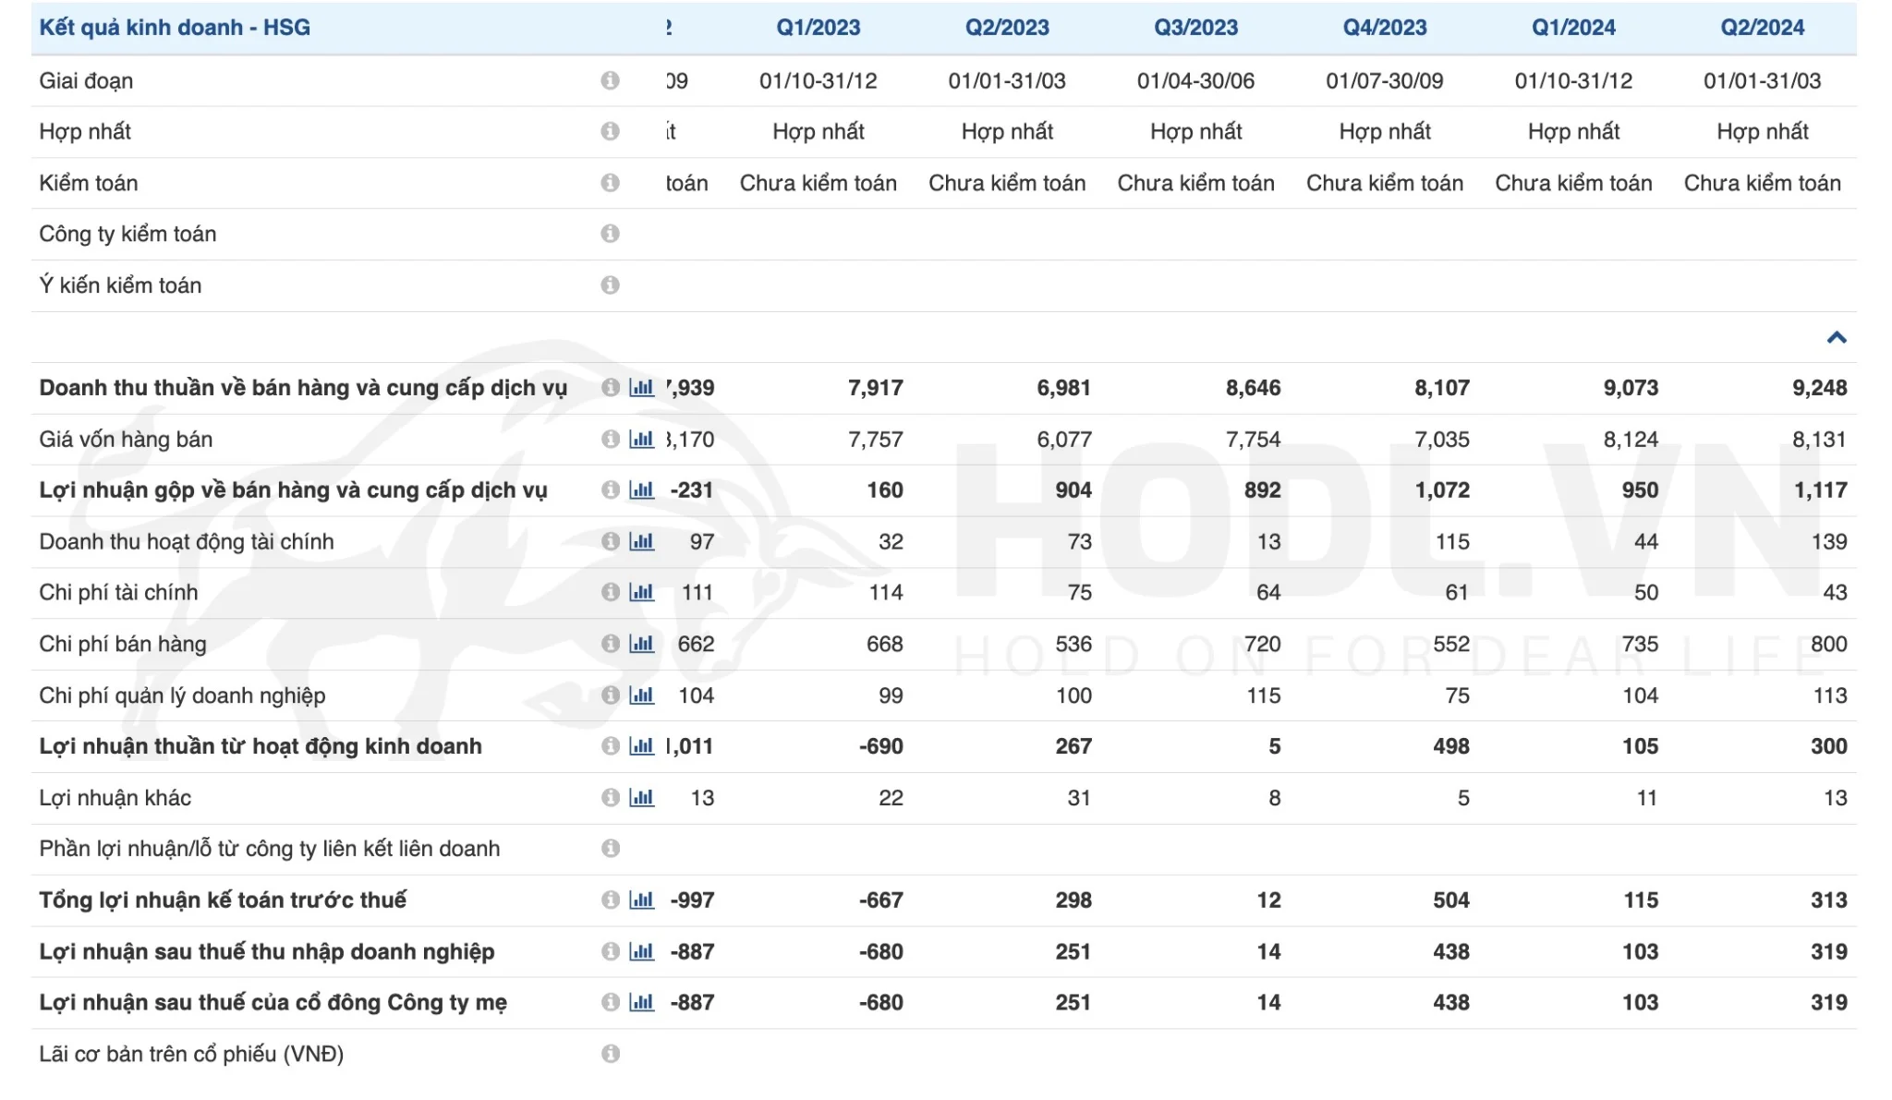Click chart icon for Lợi nhuận gộp row
The image size is (1892, 1100).
click(641, 490)
